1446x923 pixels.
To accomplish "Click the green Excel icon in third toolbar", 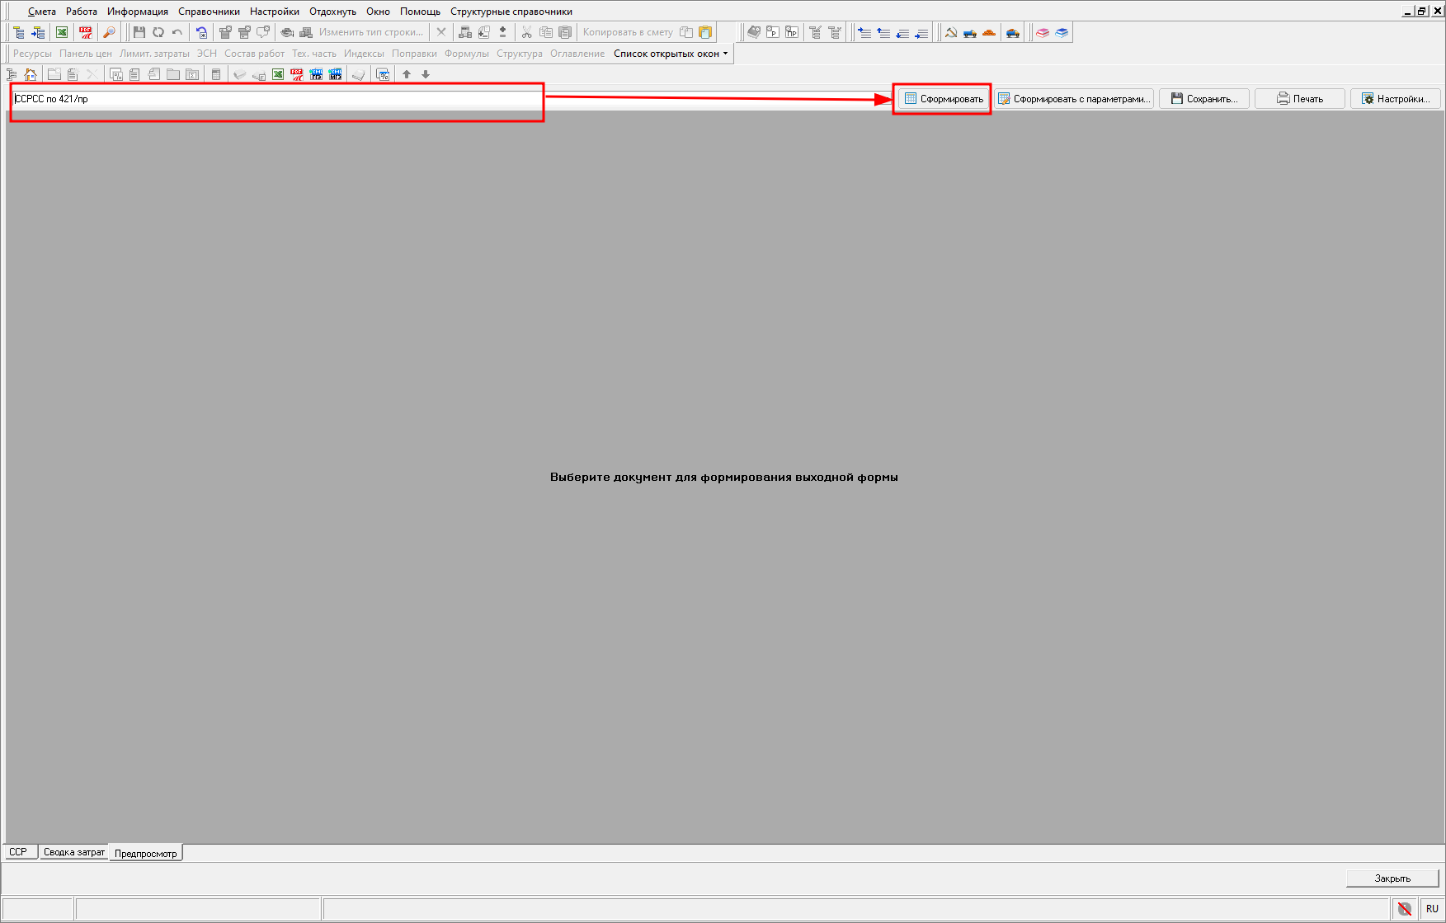I will pyautogui.click(x=278, y=74).
